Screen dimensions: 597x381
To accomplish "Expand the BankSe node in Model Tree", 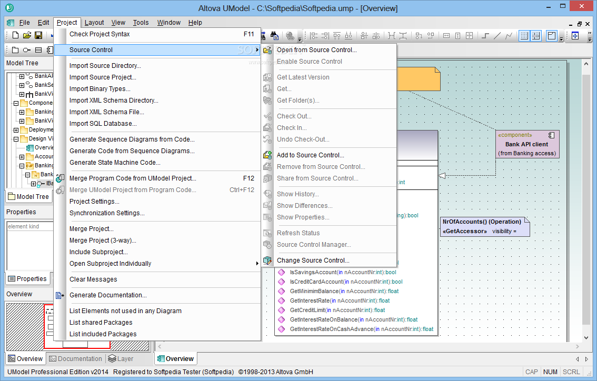I will tap(22, 85).
